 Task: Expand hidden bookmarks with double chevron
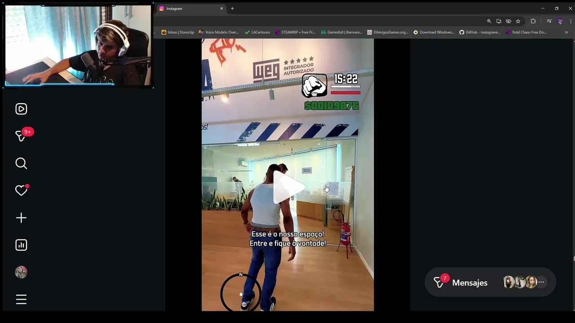pos(566,32)
